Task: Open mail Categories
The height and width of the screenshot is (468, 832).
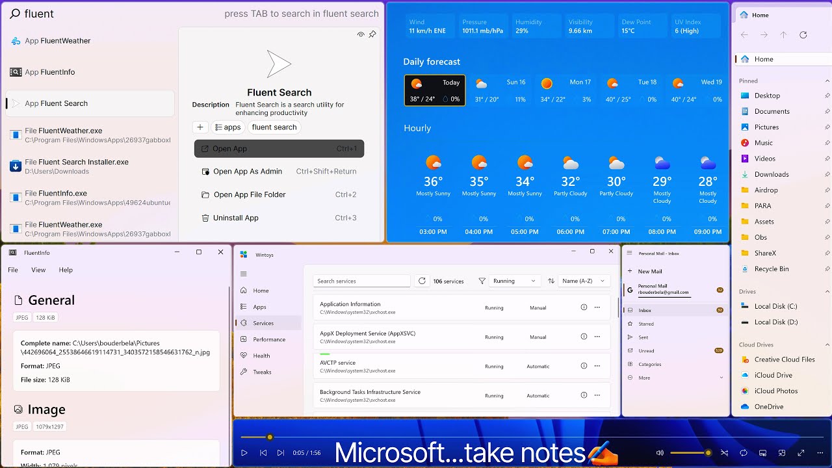Action: 675,364
